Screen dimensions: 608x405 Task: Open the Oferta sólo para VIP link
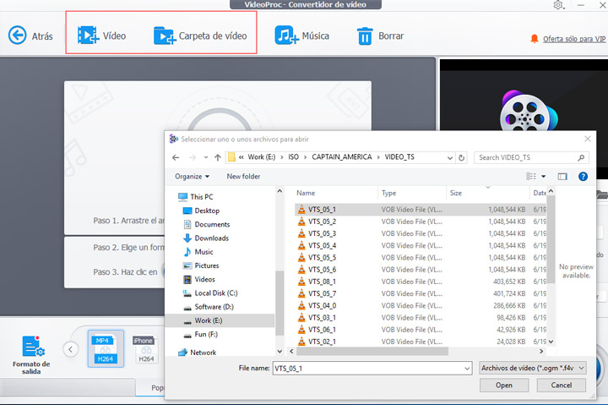pos(574,39)
